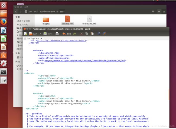Select 'apache-maven-3.3.9' path segment

tap(49, 11)
